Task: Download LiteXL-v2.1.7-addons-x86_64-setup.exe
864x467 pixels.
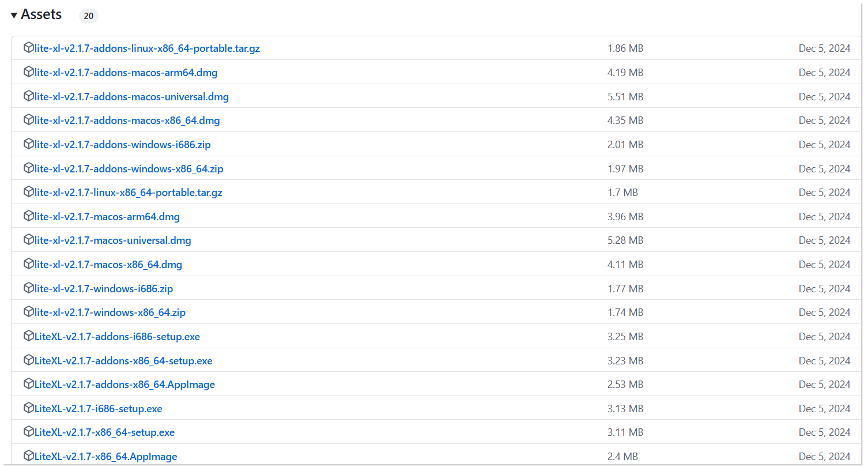Action: click(123, 361)
